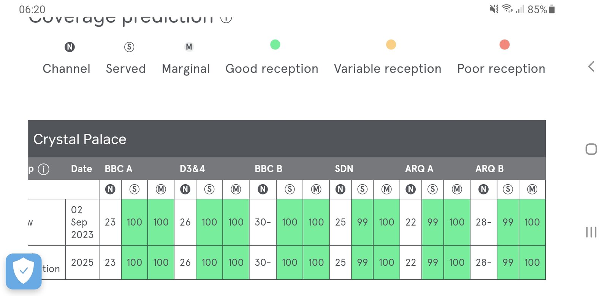
Task: Click the ARQ B multiplex header
Action: tap(489, 169)
